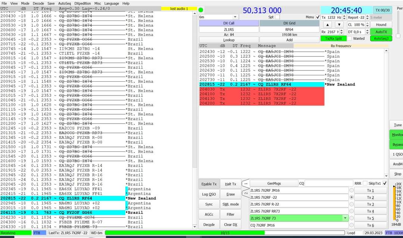The width and height of the screenshot is (403, 238).
Task: Click the down arrow to lower Tx frequency
Action: tap(338, 24)
